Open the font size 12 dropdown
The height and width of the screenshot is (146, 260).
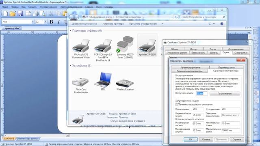(x=45, y=21)
